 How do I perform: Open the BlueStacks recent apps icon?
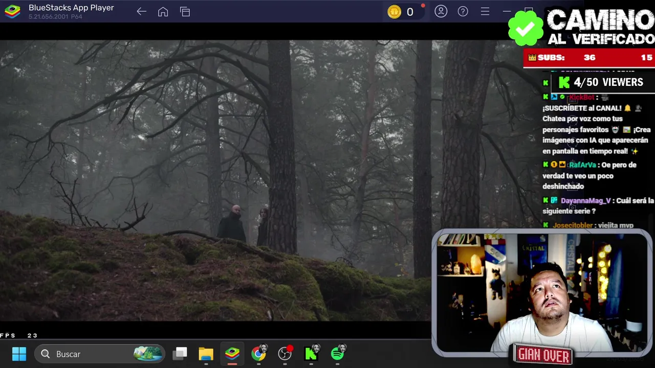(x=185, y=11)
